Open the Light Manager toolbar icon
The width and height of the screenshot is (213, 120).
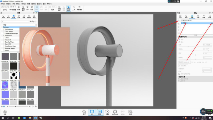pyautogui.click(x=80, y=8)
